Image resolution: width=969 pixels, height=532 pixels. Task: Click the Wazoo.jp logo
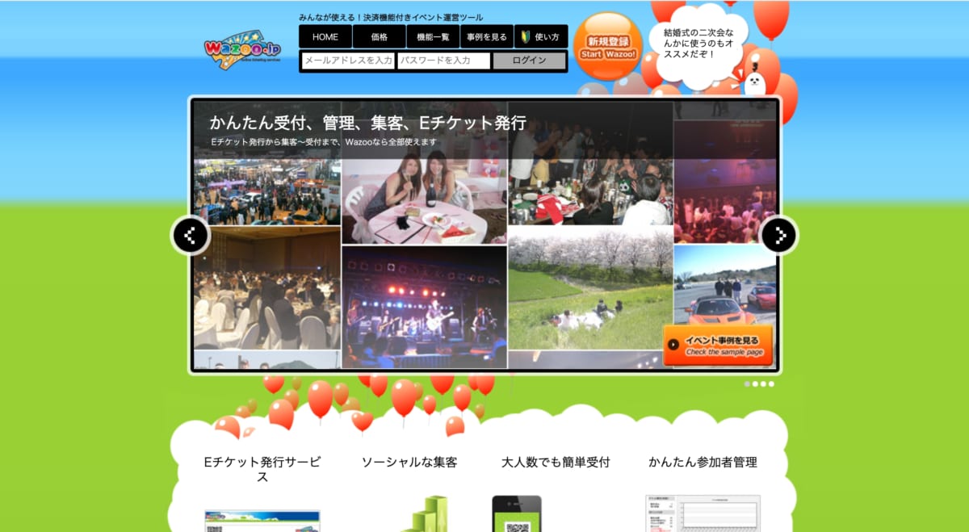241,50
